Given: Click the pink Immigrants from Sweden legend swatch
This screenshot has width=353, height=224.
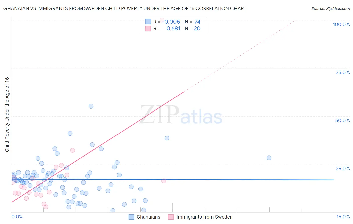Looking at the screenshot, I should pyautogui.click(x=171, y=217).
